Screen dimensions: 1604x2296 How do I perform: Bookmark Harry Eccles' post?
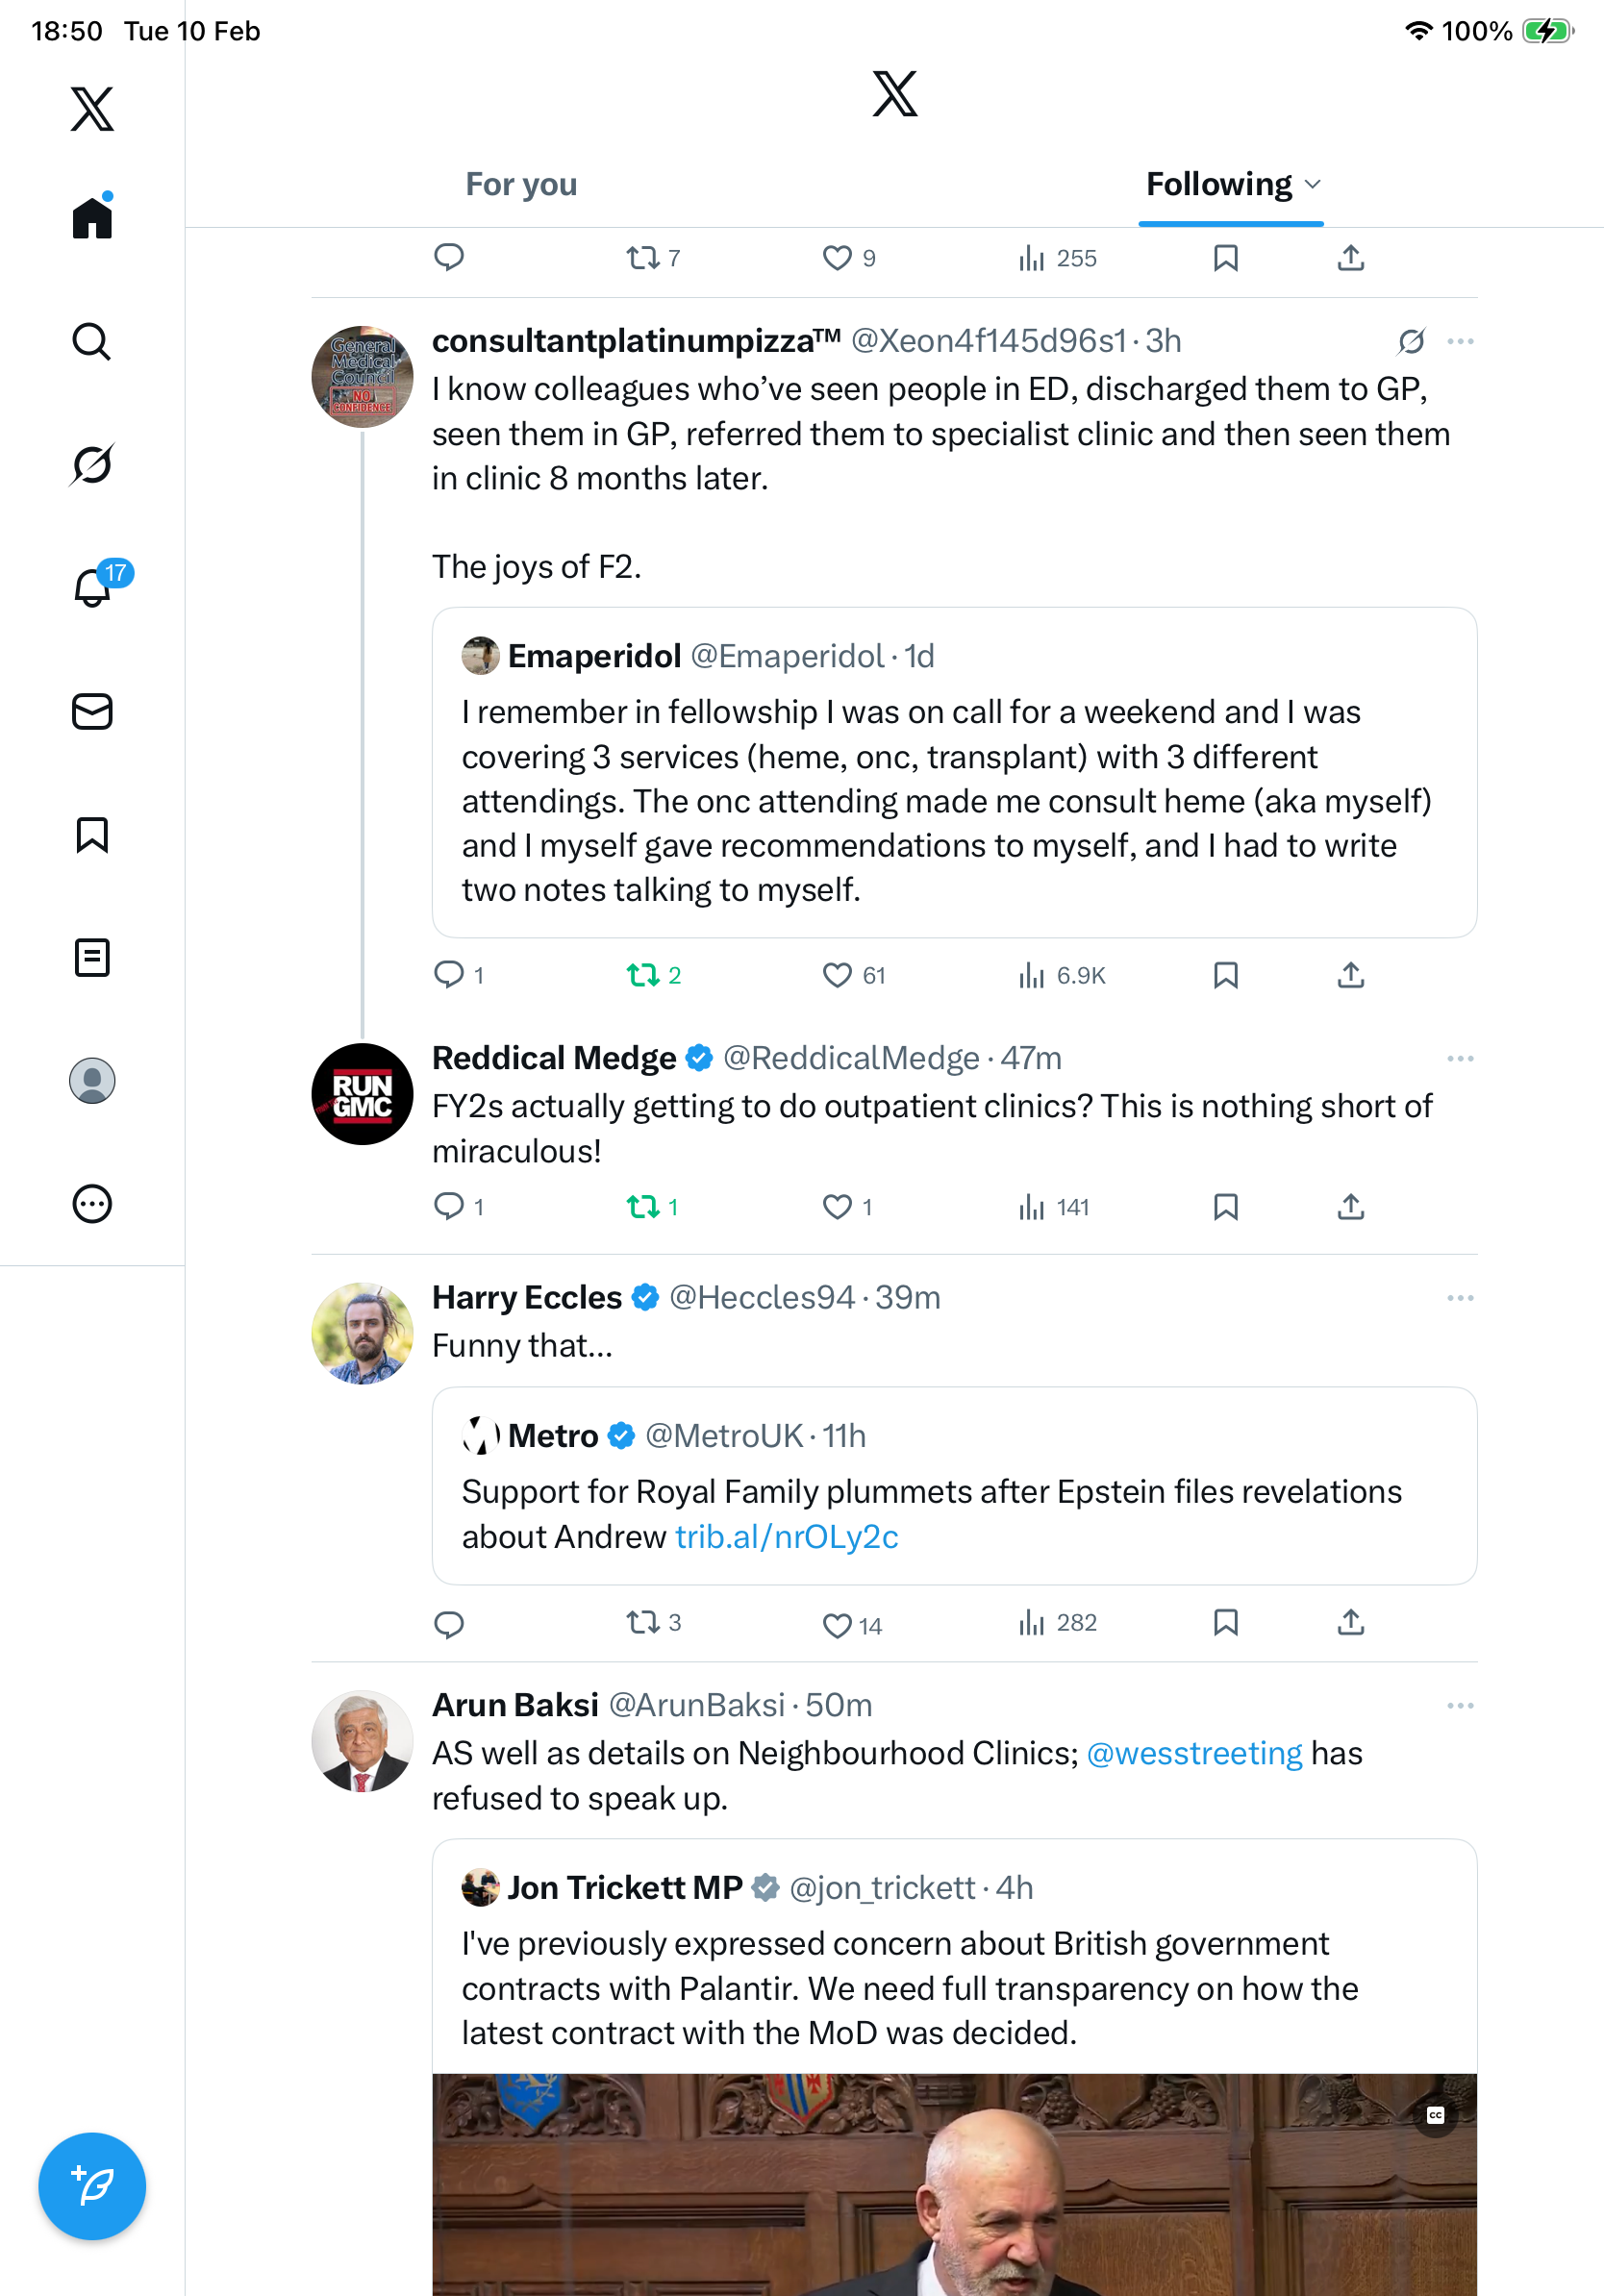[x=1225, y=1622]
